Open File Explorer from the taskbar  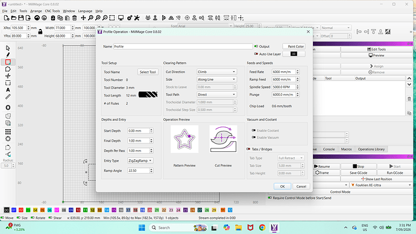[x=238, y=227]
